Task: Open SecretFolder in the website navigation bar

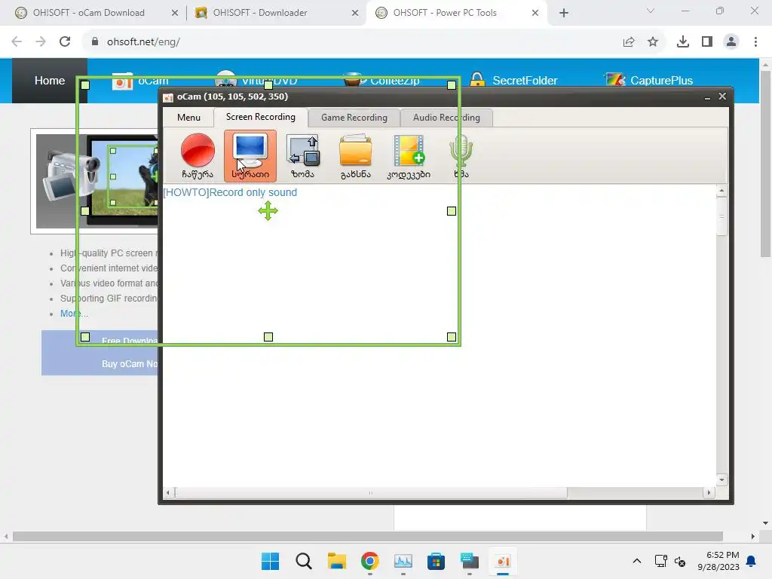Action: [x=513, y=80]
